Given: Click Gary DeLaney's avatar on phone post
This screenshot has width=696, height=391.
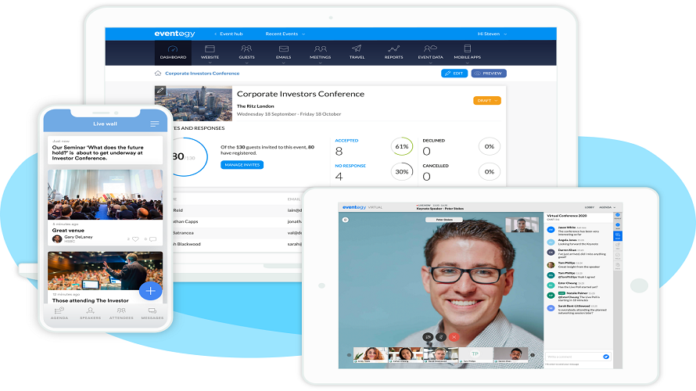Looking at the screenshot, I should [x=57, y=239].
